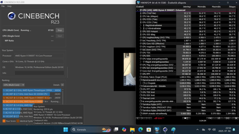Select ranking entry AMD Ryzen Threadripper 2990W
This screenshot has width=239, height=134.
pos(32,90)
